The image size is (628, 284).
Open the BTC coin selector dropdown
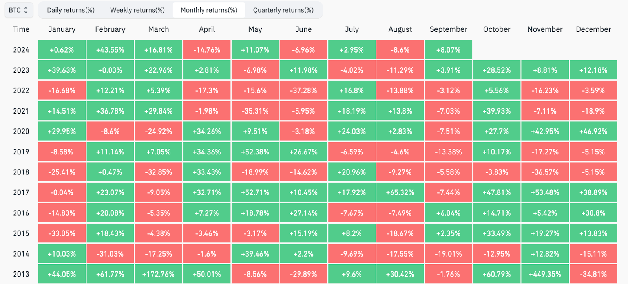coord(18,10)
